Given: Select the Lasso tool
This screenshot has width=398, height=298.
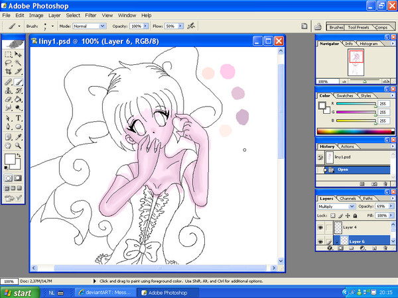Looking at the screenshot, I should point(8,63).
